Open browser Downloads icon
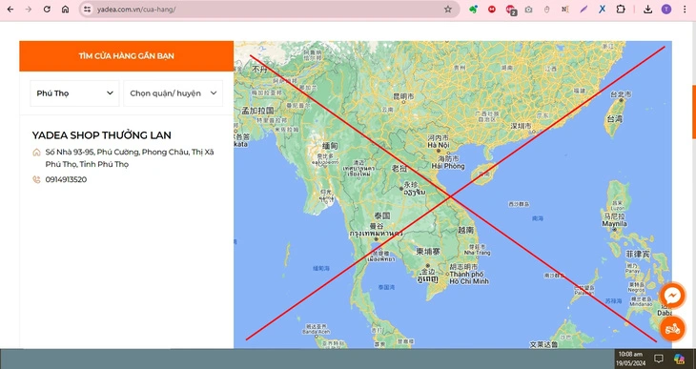Screen dimensions: 696x369 [648, 9]
